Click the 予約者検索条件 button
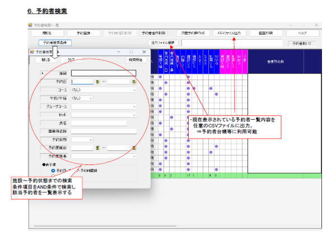 click(55, 43)
